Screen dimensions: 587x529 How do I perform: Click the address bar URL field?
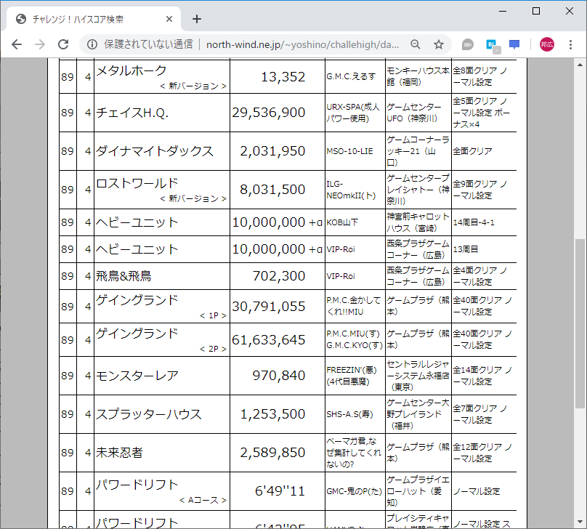click(302, 44)
